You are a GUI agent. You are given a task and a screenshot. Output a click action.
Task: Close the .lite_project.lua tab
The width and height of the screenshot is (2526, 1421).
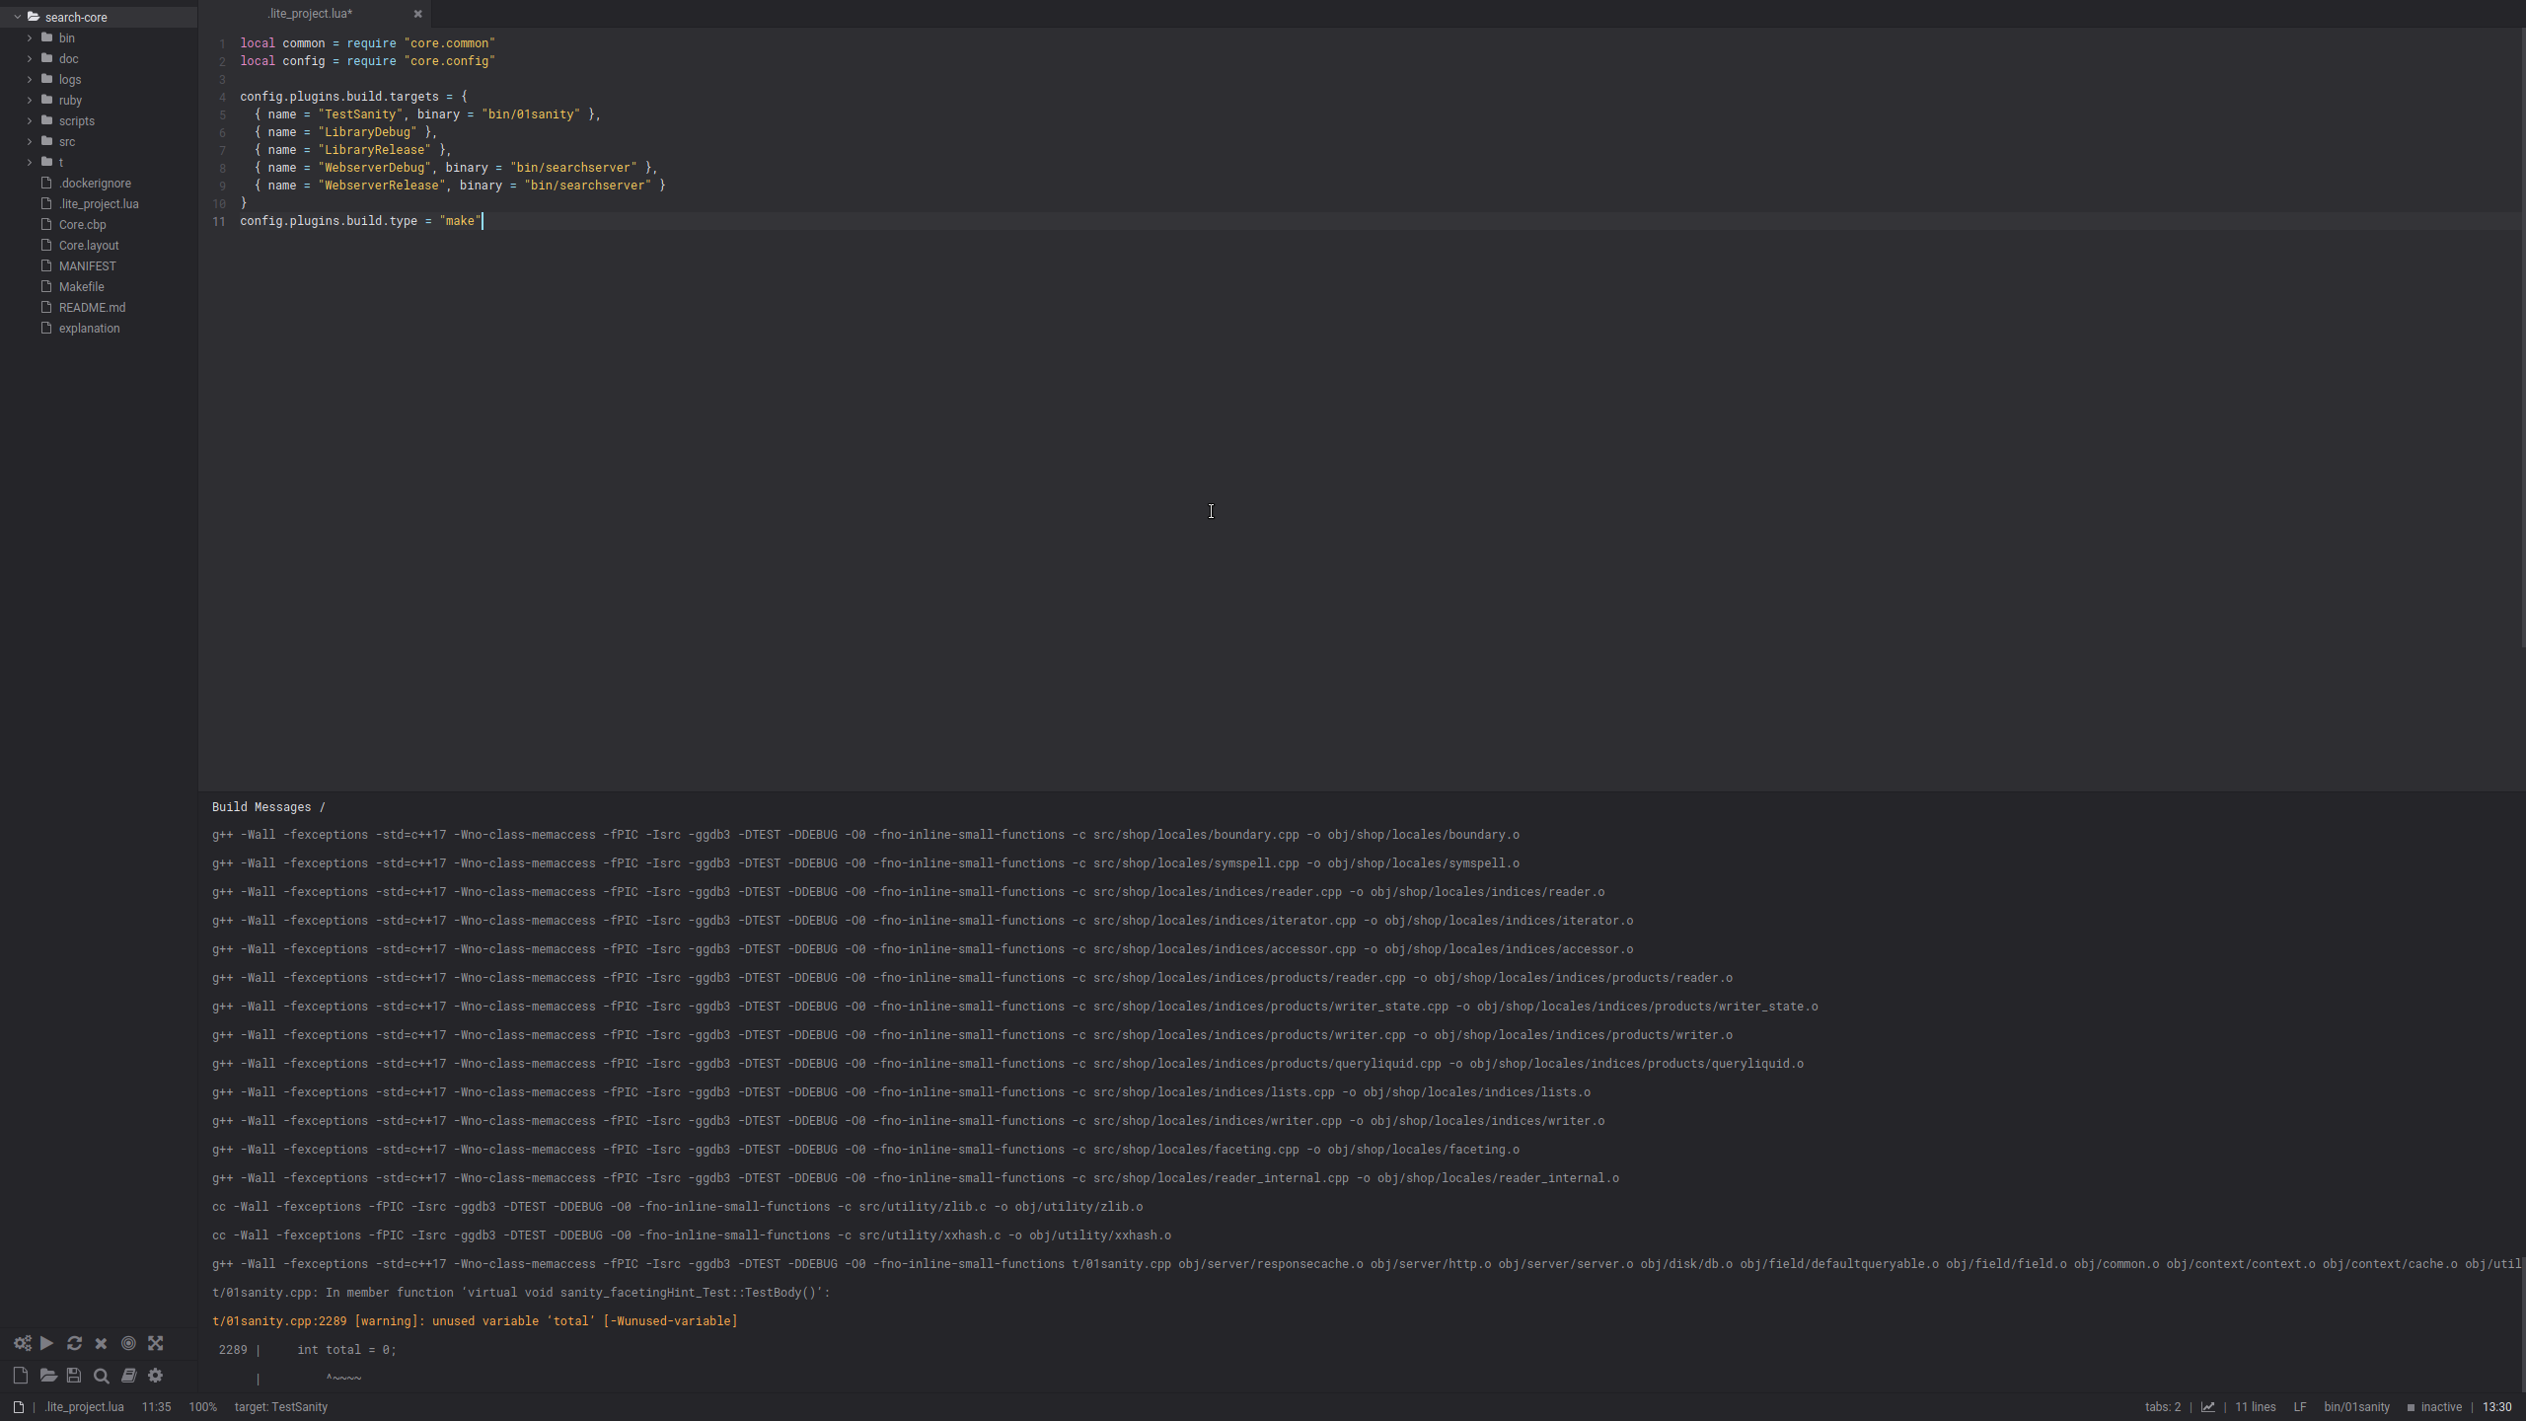[x=417, y=14]
